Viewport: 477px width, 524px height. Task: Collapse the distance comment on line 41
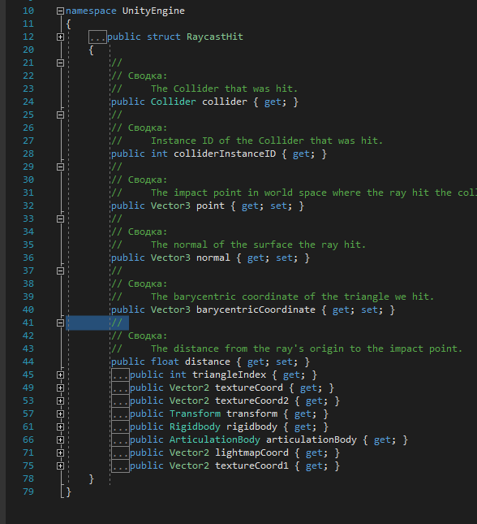[x=60, y=323]
